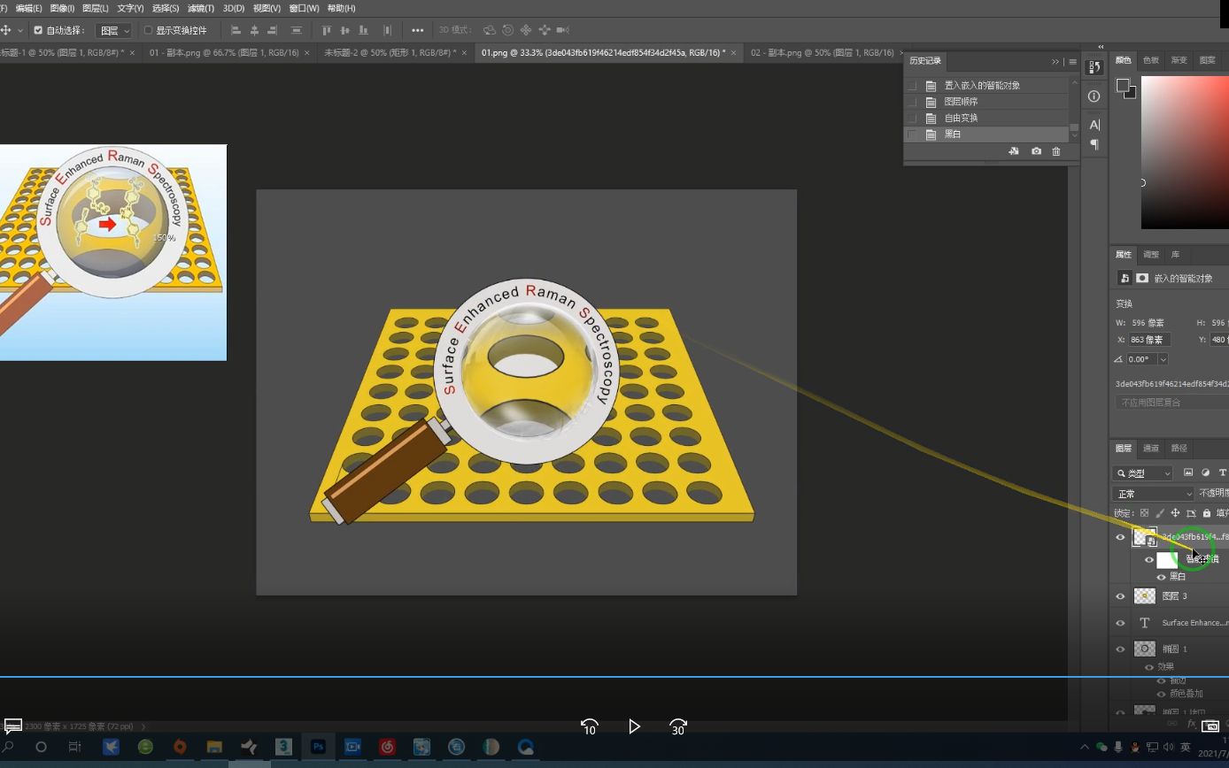Play the video playback button
Viewport: 1229px width, 768px height.
coord(634,726)
